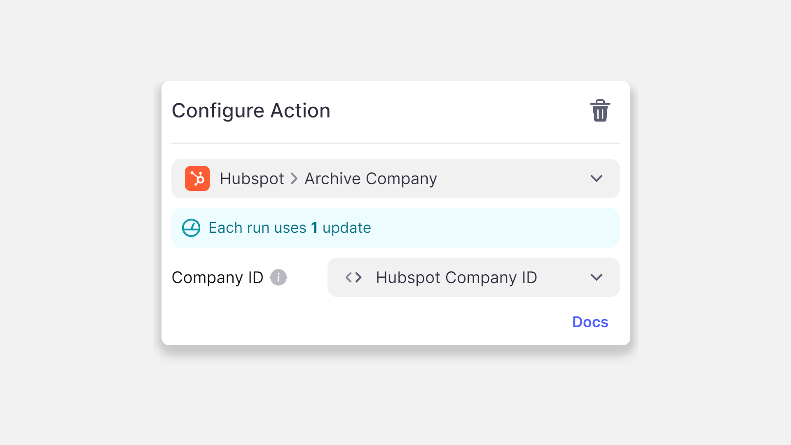
Task: Click the 'Configure Action' heading
Action: click(x=251, y=110)
